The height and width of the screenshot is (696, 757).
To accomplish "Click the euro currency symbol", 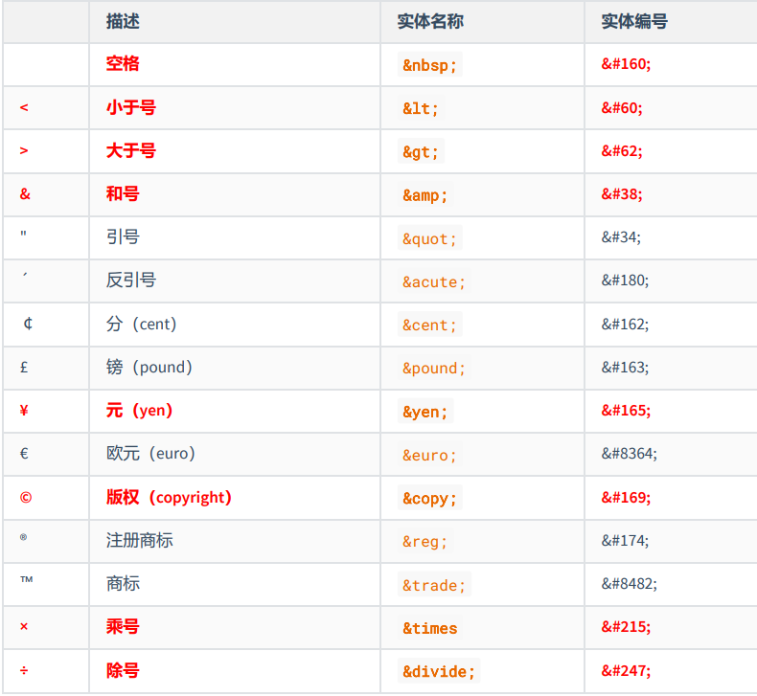I will pyautogui.click(x=24, y=454).
